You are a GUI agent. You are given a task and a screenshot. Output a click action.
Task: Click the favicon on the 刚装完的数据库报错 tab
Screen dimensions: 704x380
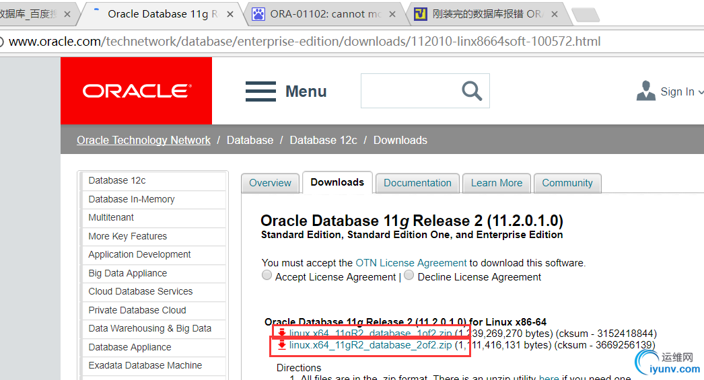pos(420,14)
